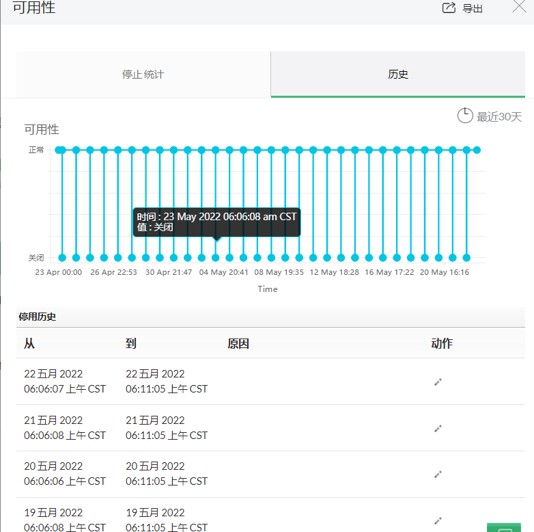Click the 动作 column header

(442, 343)
